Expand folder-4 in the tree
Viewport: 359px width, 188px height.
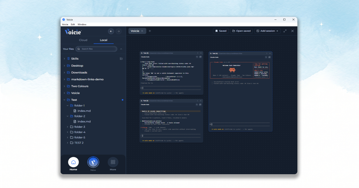click(x=68, y=132)
